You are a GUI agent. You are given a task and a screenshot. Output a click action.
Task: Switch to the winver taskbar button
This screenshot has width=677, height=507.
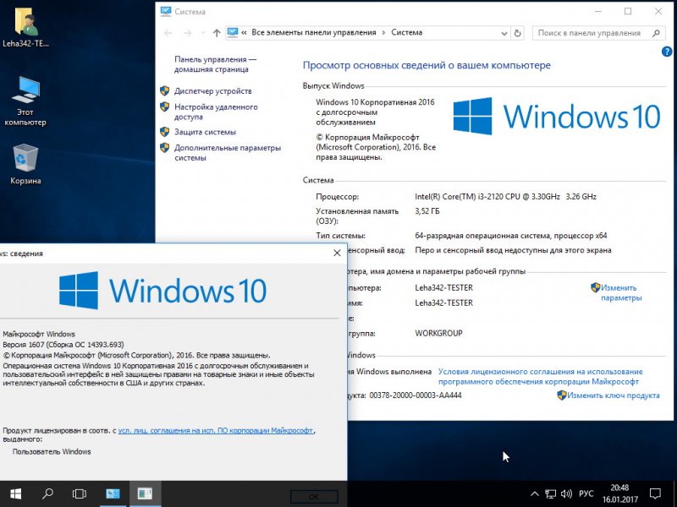pos(145,493)
